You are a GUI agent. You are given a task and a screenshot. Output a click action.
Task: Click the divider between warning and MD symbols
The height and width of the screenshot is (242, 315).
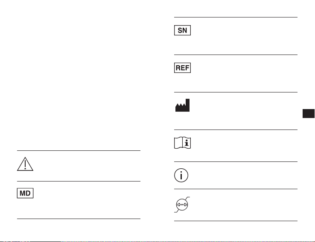[x=79, y=181]
